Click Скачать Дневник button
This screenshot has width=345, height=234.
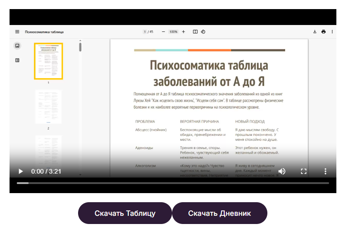point(220,213)
